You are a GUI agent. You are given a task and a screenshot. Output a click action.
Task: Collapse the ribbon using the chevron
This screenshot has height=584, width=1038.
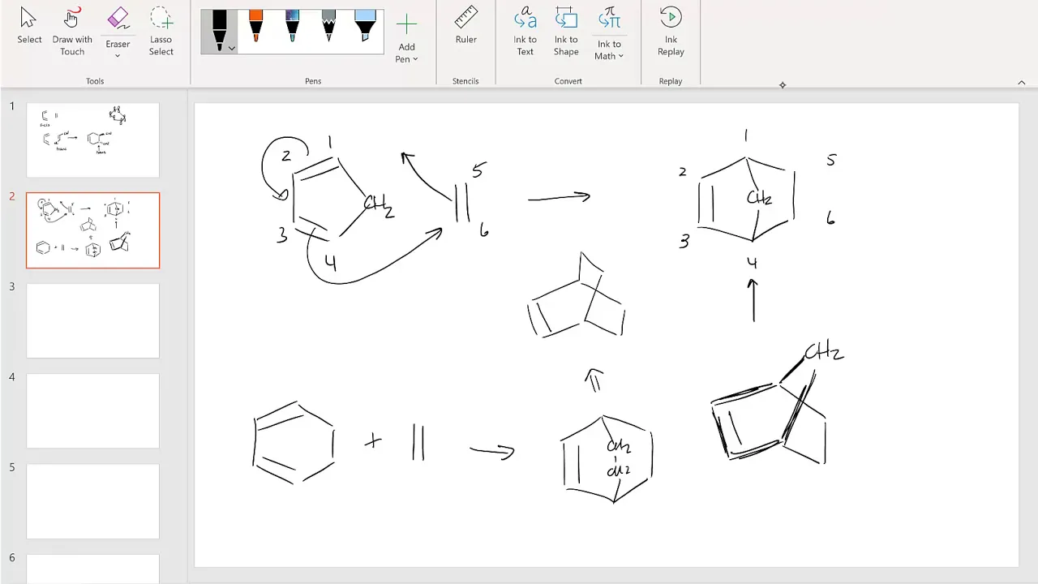(x=1021, y=82)
